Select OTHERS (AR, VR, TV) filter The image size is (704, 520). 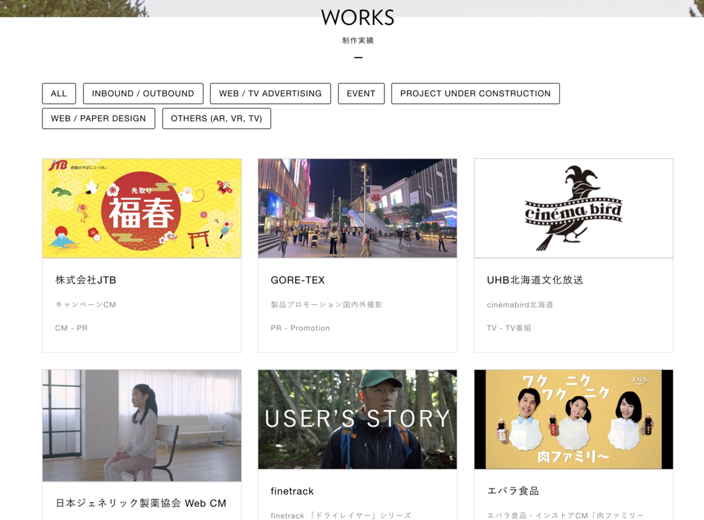216,118
